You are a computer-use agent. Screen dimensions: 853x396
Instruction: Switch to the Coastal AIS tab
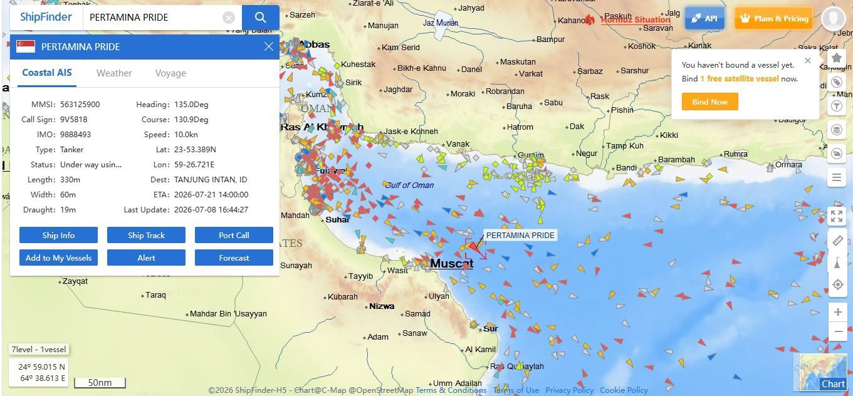click(x=47, y=73)
